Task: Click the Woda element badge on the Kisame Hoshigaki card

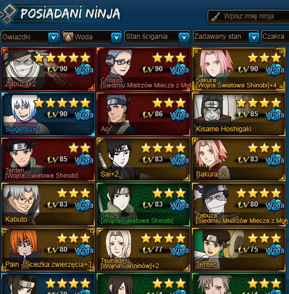Action: click(275, 115)
